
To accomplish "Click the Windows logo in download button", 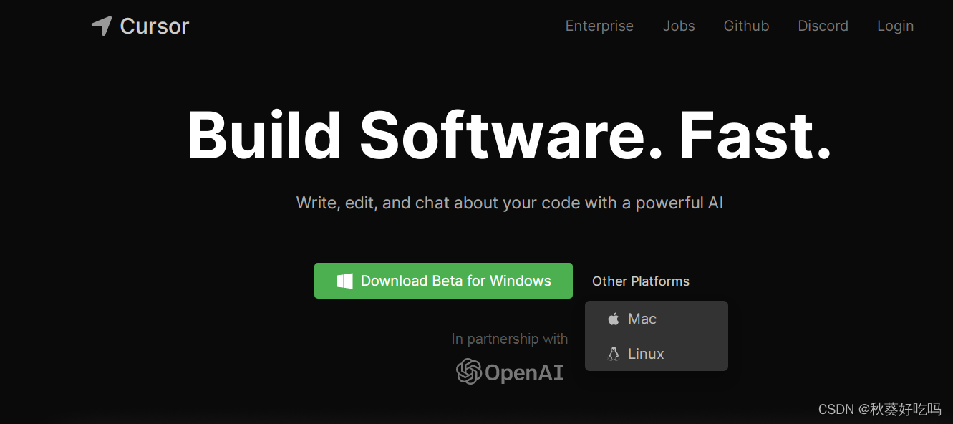I will (344, 281).
